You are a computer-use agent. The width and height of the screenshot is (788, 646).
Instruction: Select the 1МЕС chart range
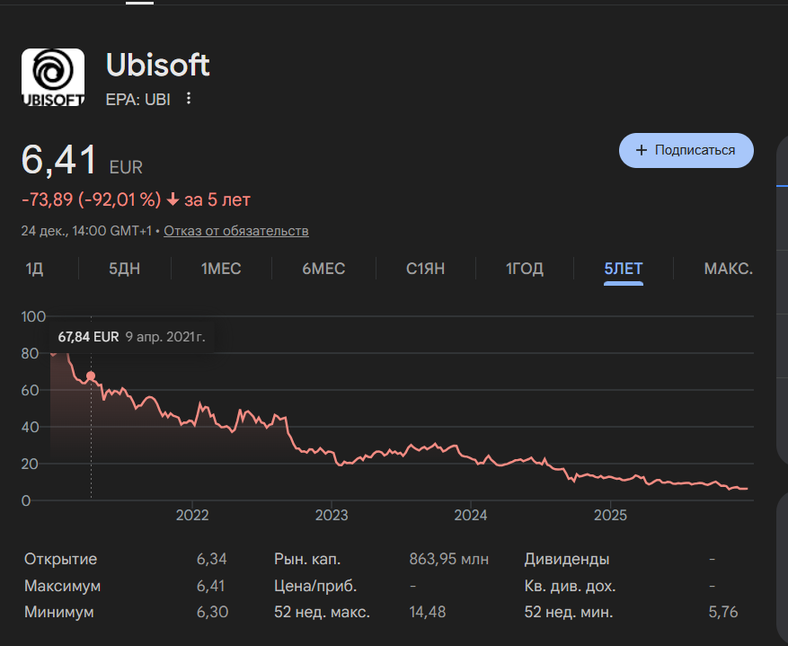[x=221, y=269]
